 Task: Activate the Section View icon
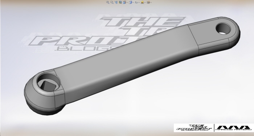coord(120,2)
